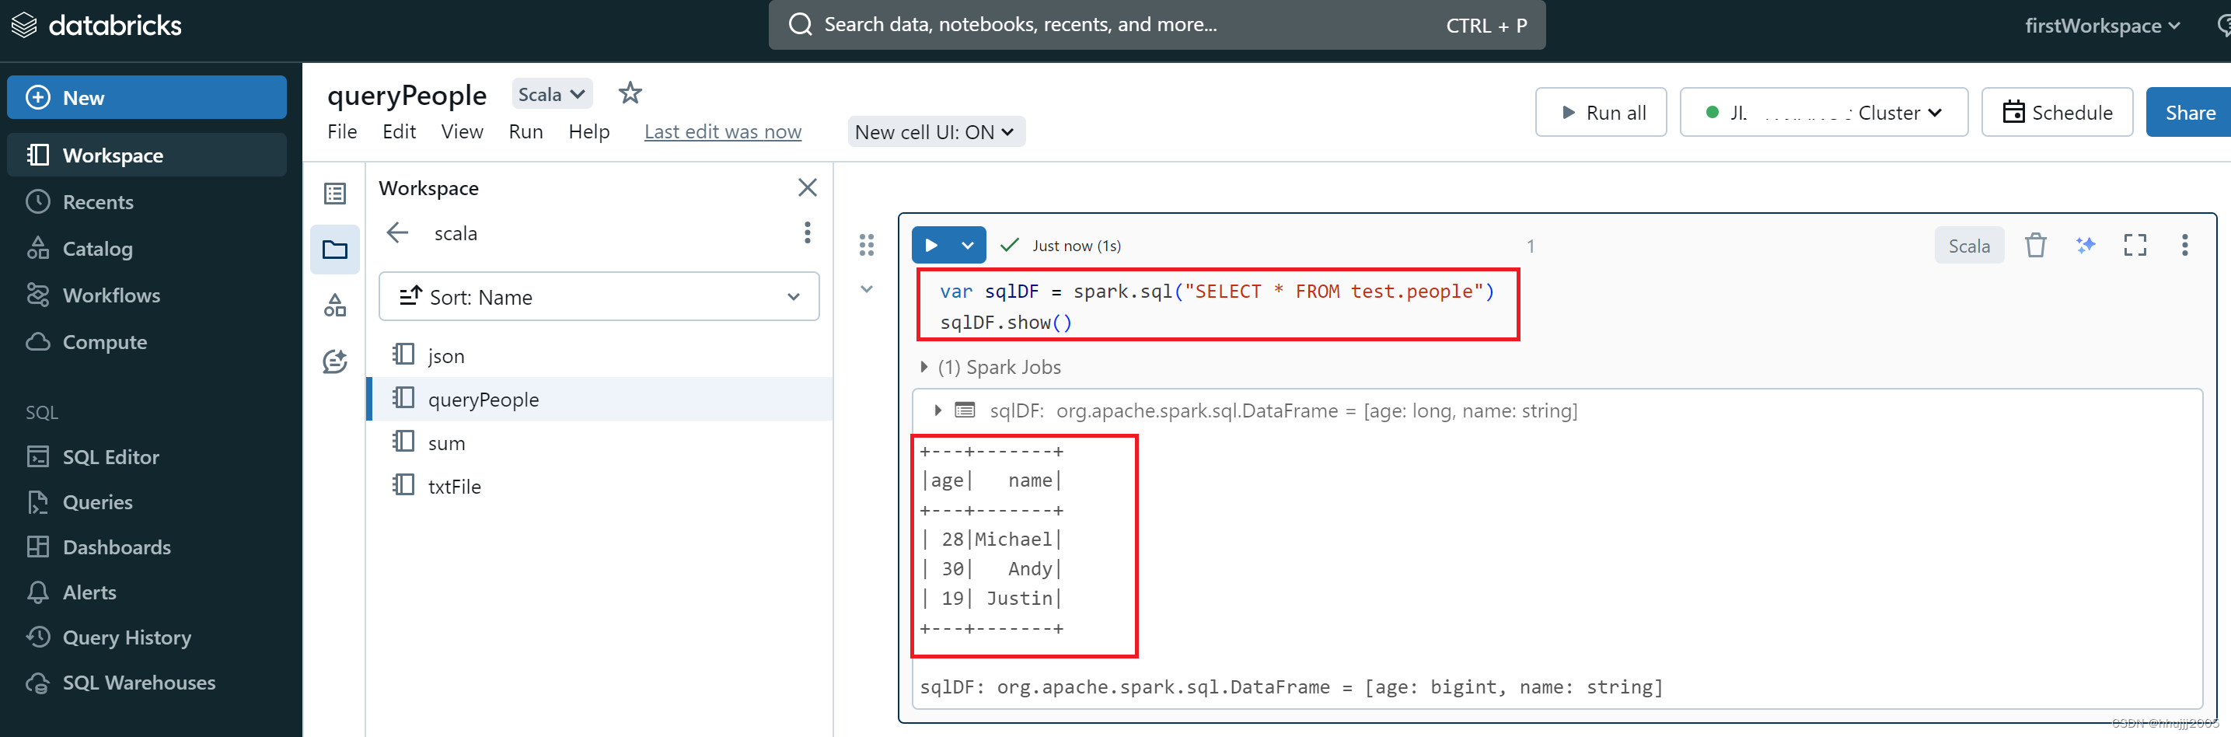
Task: Open the firstWorkspace switcher dropdown
Action: point(2102,25)
